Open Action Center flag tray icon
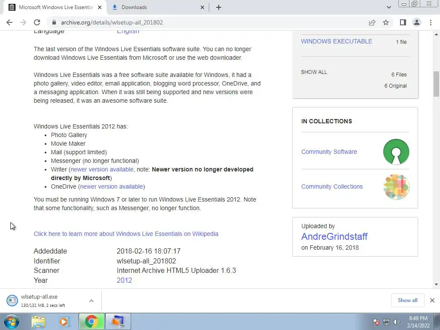440x330 pixels. coord(376,322)
